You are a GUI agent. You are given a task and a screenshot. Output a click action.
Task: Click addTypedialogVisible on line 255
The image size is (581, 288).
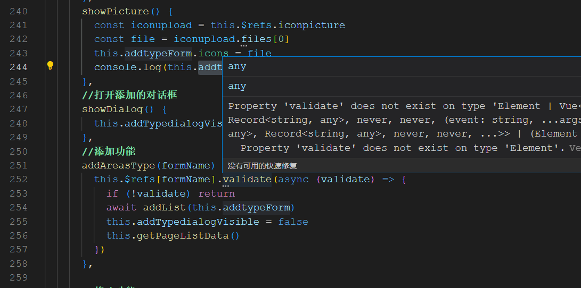click(x=198, y=222)
